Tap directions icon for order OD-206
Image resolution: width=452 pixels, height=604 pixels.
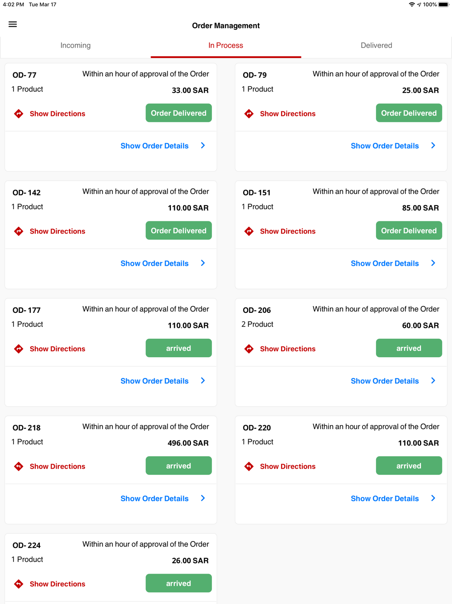point(249,349)
